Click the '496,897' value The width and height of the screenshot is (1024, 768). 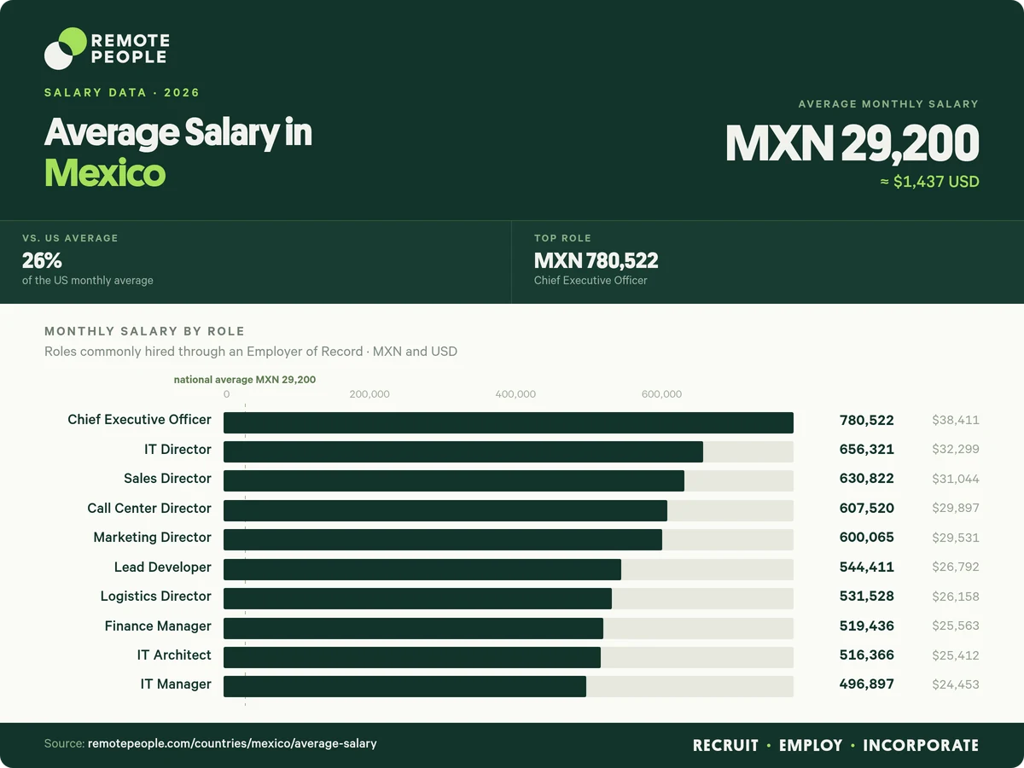(867, 684)
